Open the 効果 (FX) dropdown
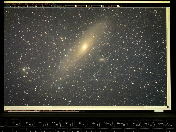 (x=97, y=6)
